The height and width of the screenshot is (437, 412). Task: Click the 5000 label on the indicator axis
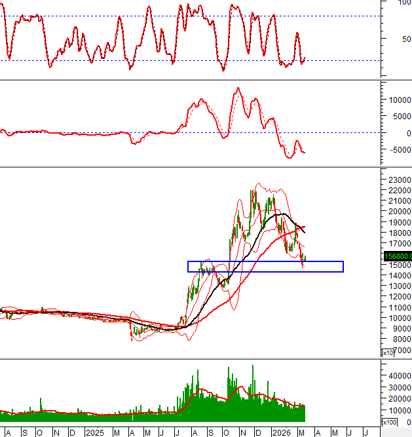click(400, 117)
